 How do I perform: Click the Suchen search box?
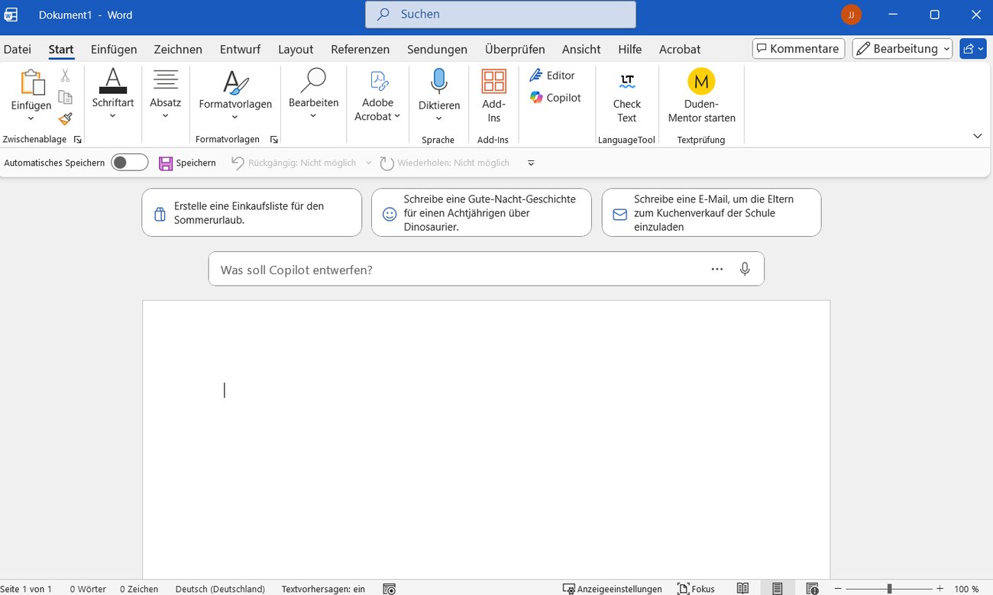(500, 15)
